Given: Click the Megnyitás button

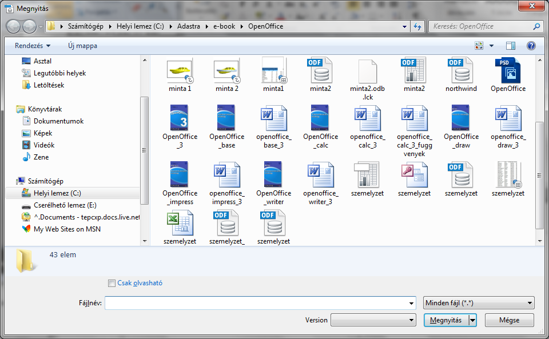Looking at the screenshot, I should click(446, 320).
